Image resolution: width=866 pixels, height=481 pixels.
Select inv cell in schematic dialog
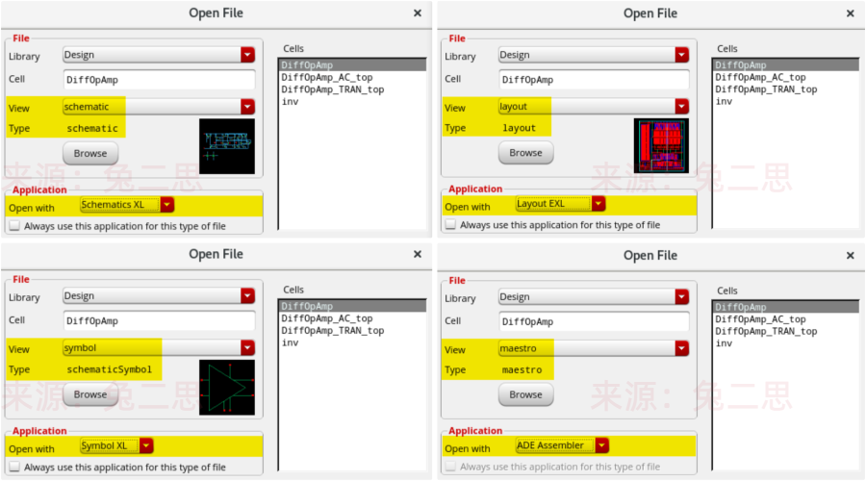tap(290, 102)
